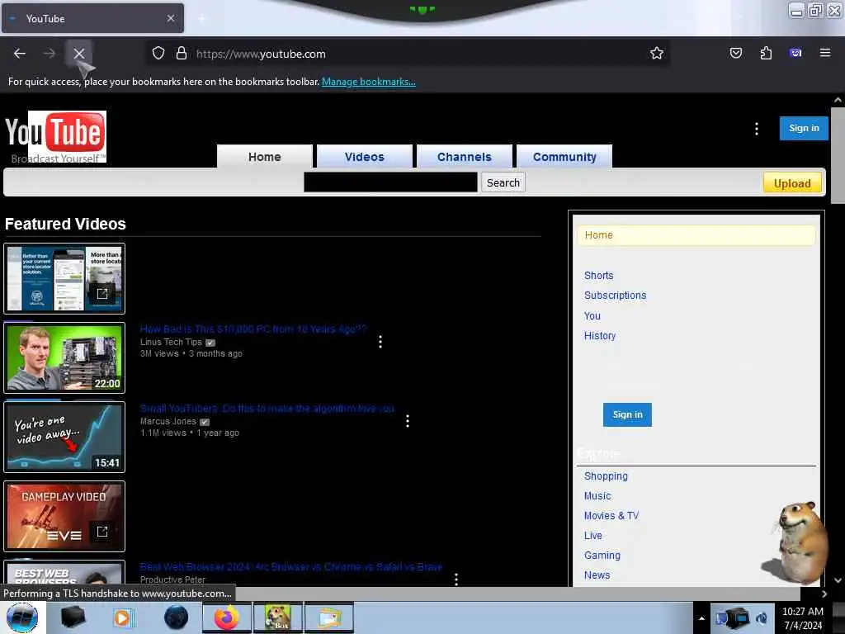Viewport: 845px width, 634px height.
Task: Open News in the sidebar
Action: [597, 575]
